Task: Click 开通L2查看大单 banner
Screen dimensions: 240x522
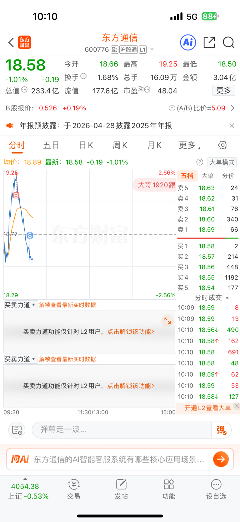Action: click(207, 408)
